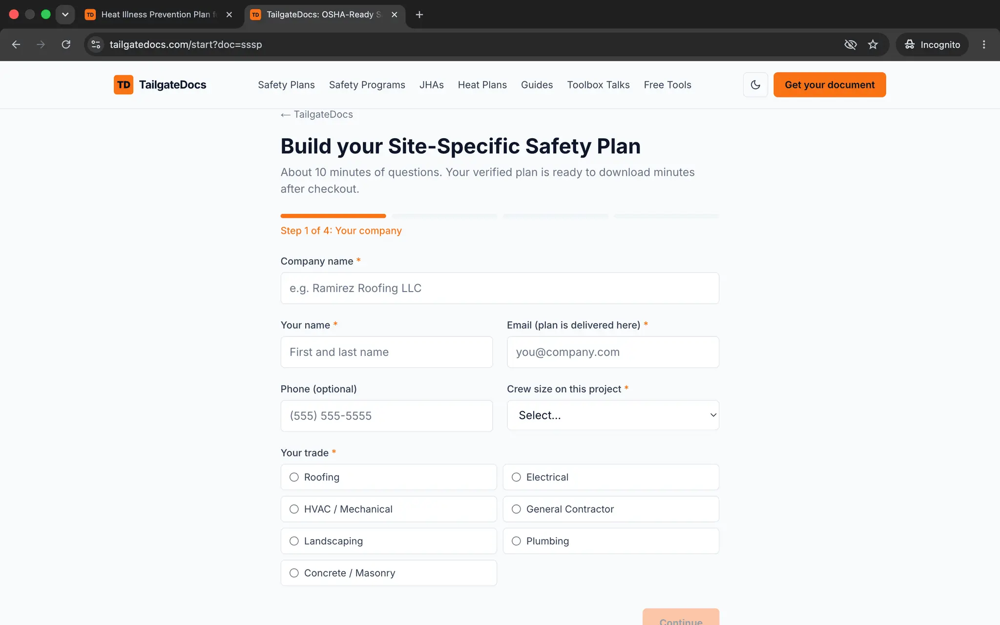Viewport: 1000px width, 625px height.
Task: Click the TailgateDocs TD logo icon
Action: coord(124,84)
